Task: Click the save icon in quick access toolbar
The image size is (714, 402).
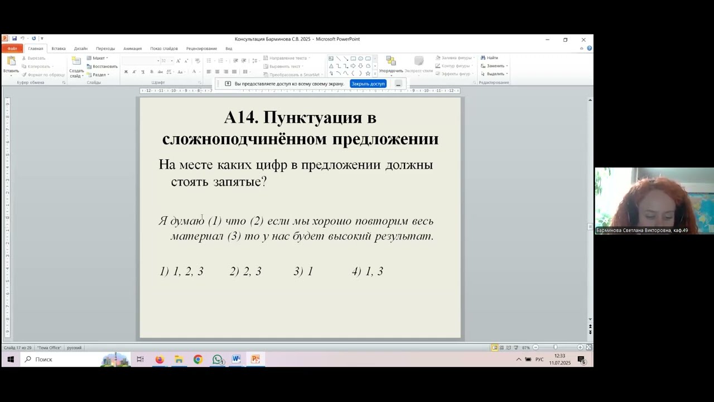Action: pyautogui.click(x=15, y=39)
